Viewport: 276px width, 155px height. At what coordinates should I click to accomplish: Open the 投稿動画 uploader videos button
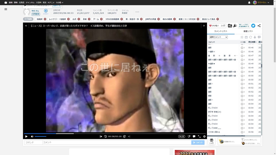(x=36, y=14)
